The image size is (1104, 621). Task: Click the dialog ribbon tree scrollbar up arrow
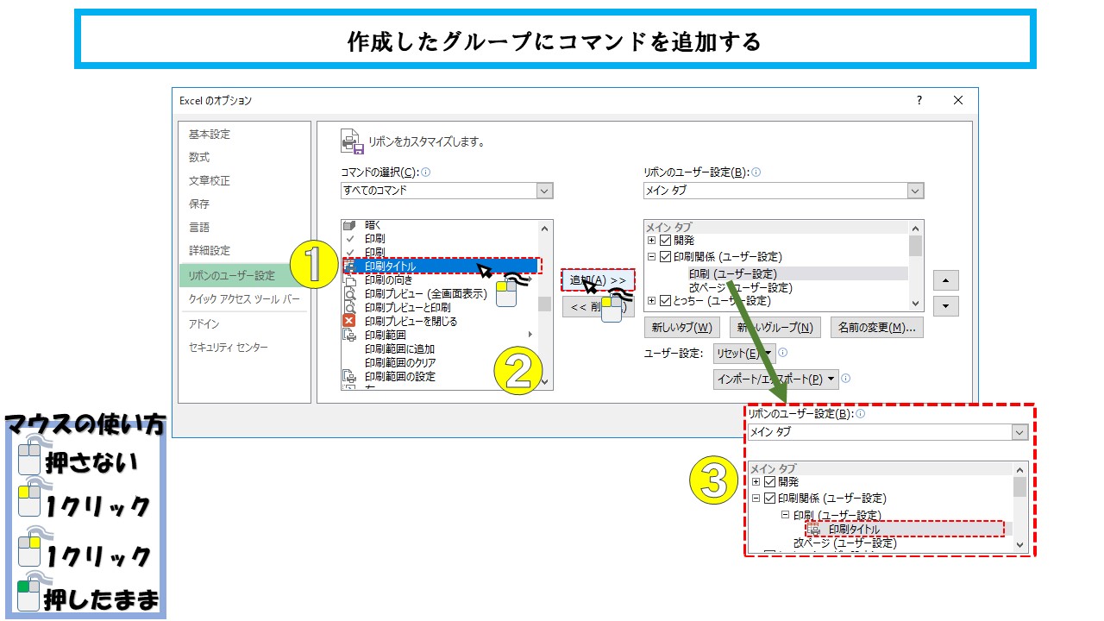tap(916, 228)
